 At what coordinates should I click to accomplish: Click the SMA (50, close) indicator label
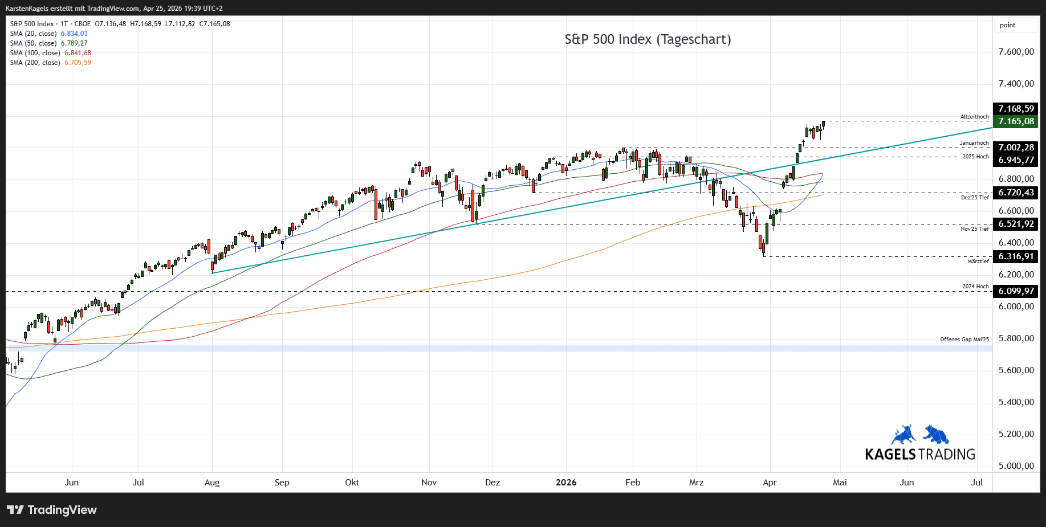click(x=33, y=43)
